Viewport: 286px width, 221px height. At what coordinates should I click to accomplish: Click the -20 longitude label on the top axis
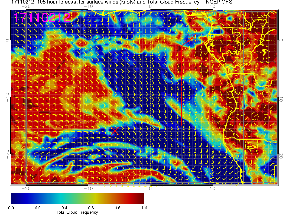(x=26, y=6)
